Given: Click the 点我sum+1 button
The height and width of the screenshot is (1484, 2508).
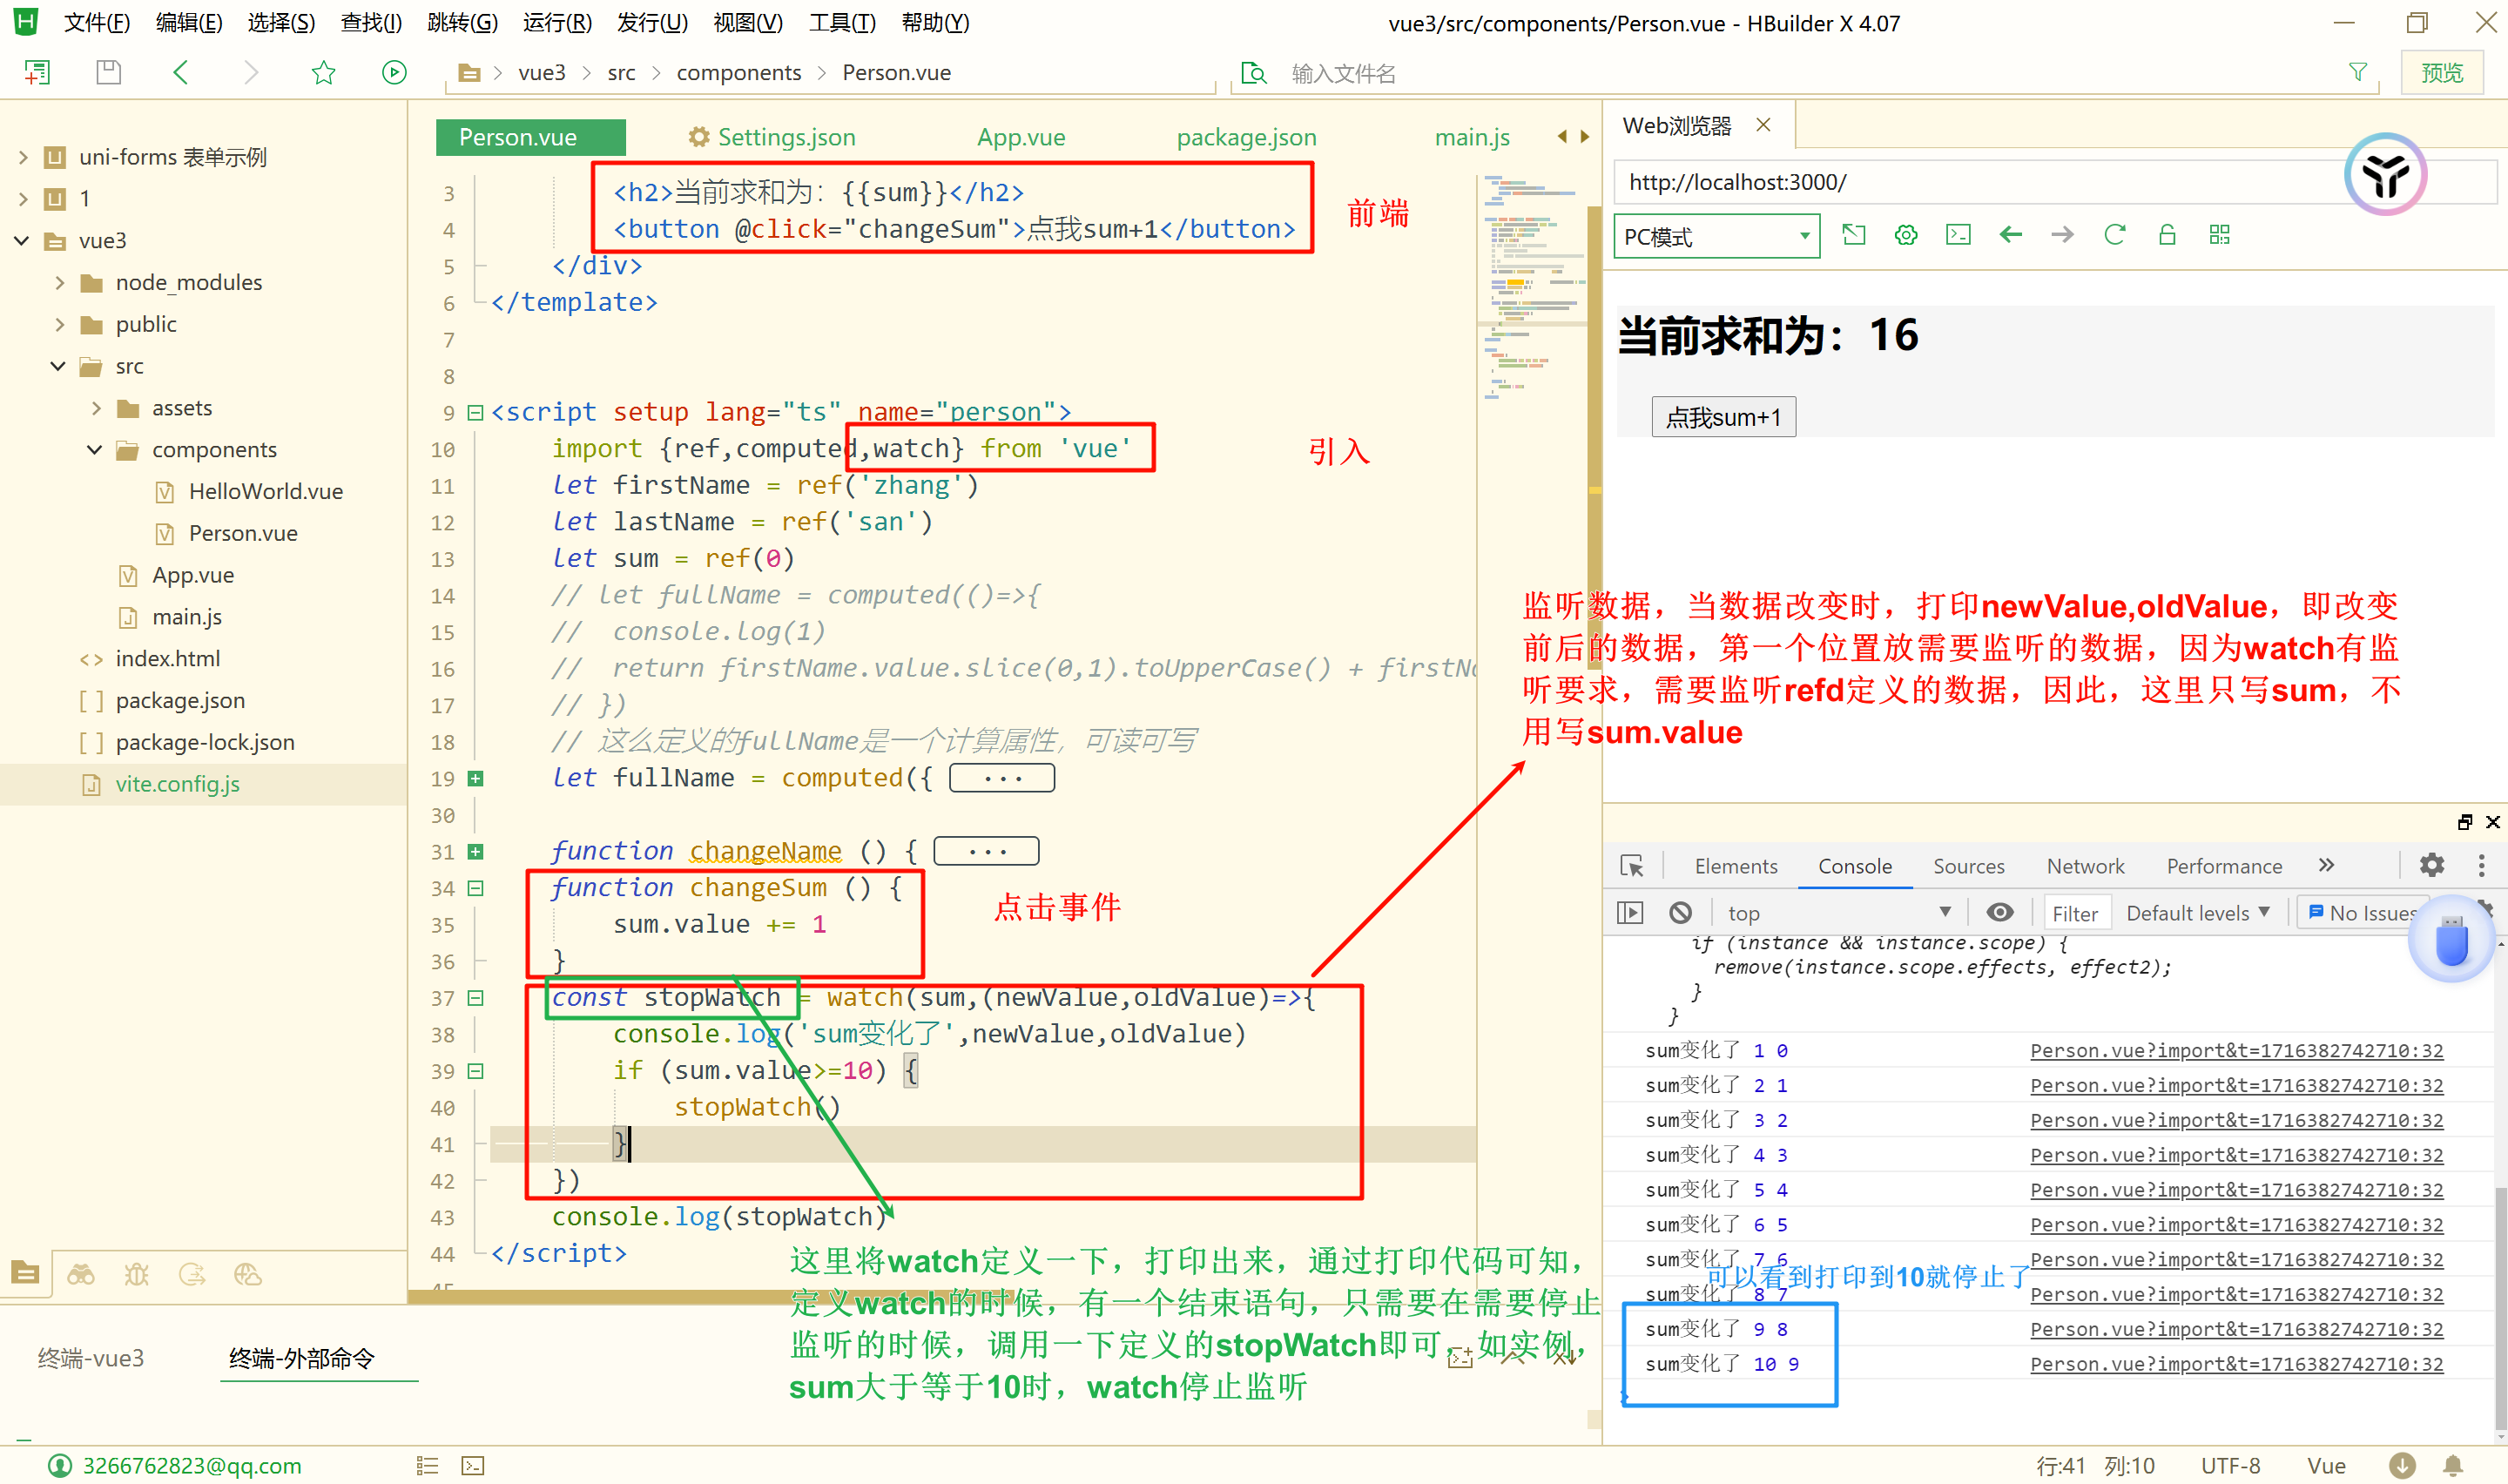Looking at the screenshot, I should pos(1723,417).
